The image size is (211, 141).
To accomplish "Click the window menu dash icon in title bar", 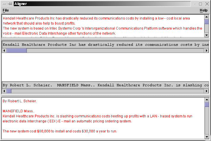I will tap(4, 4).
